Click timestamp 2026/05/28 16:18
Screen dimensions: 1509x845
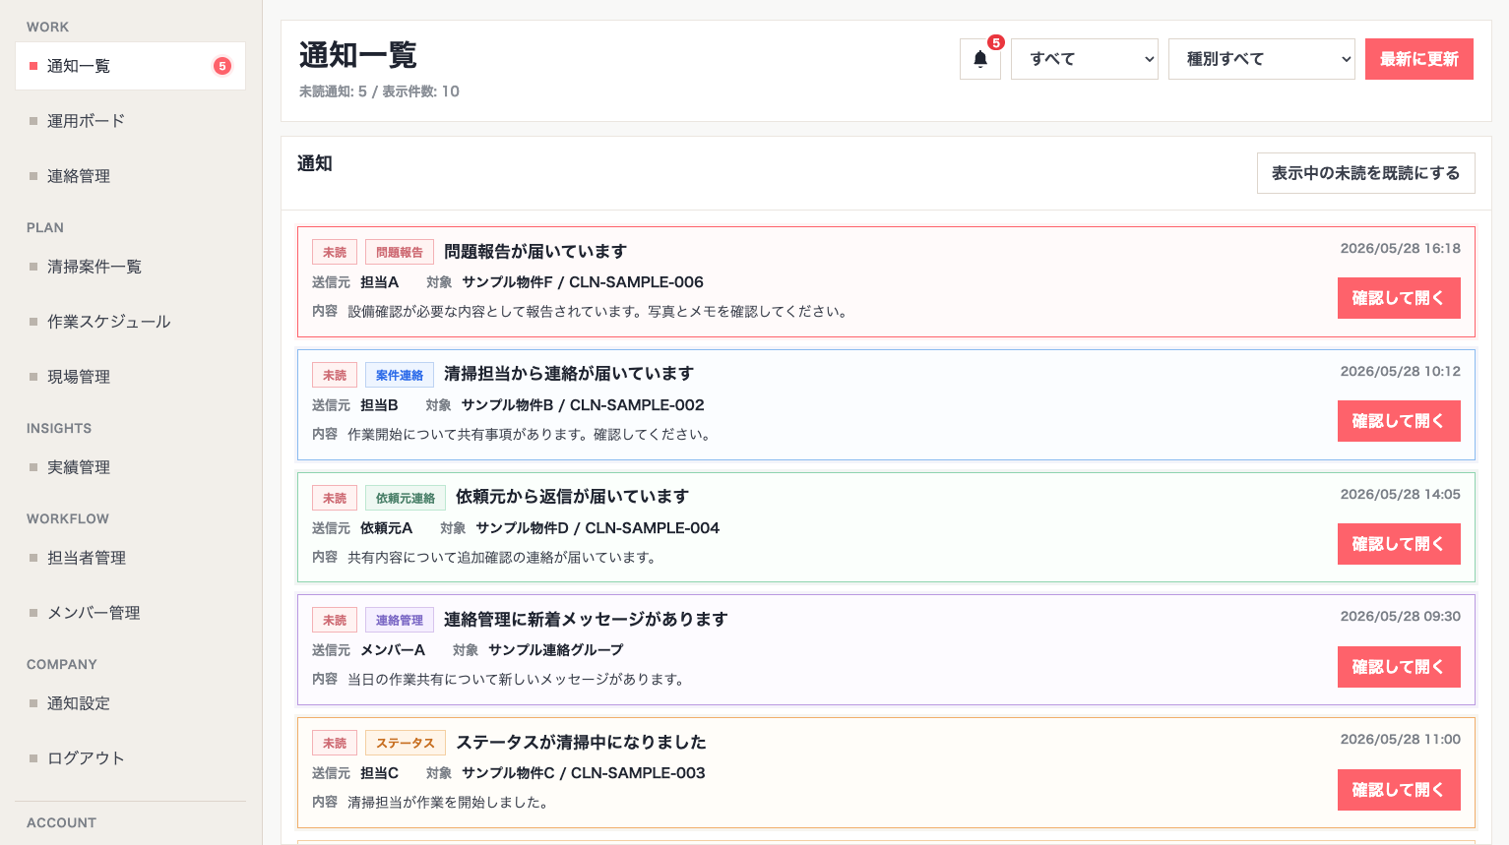(x=1400, y=248)
